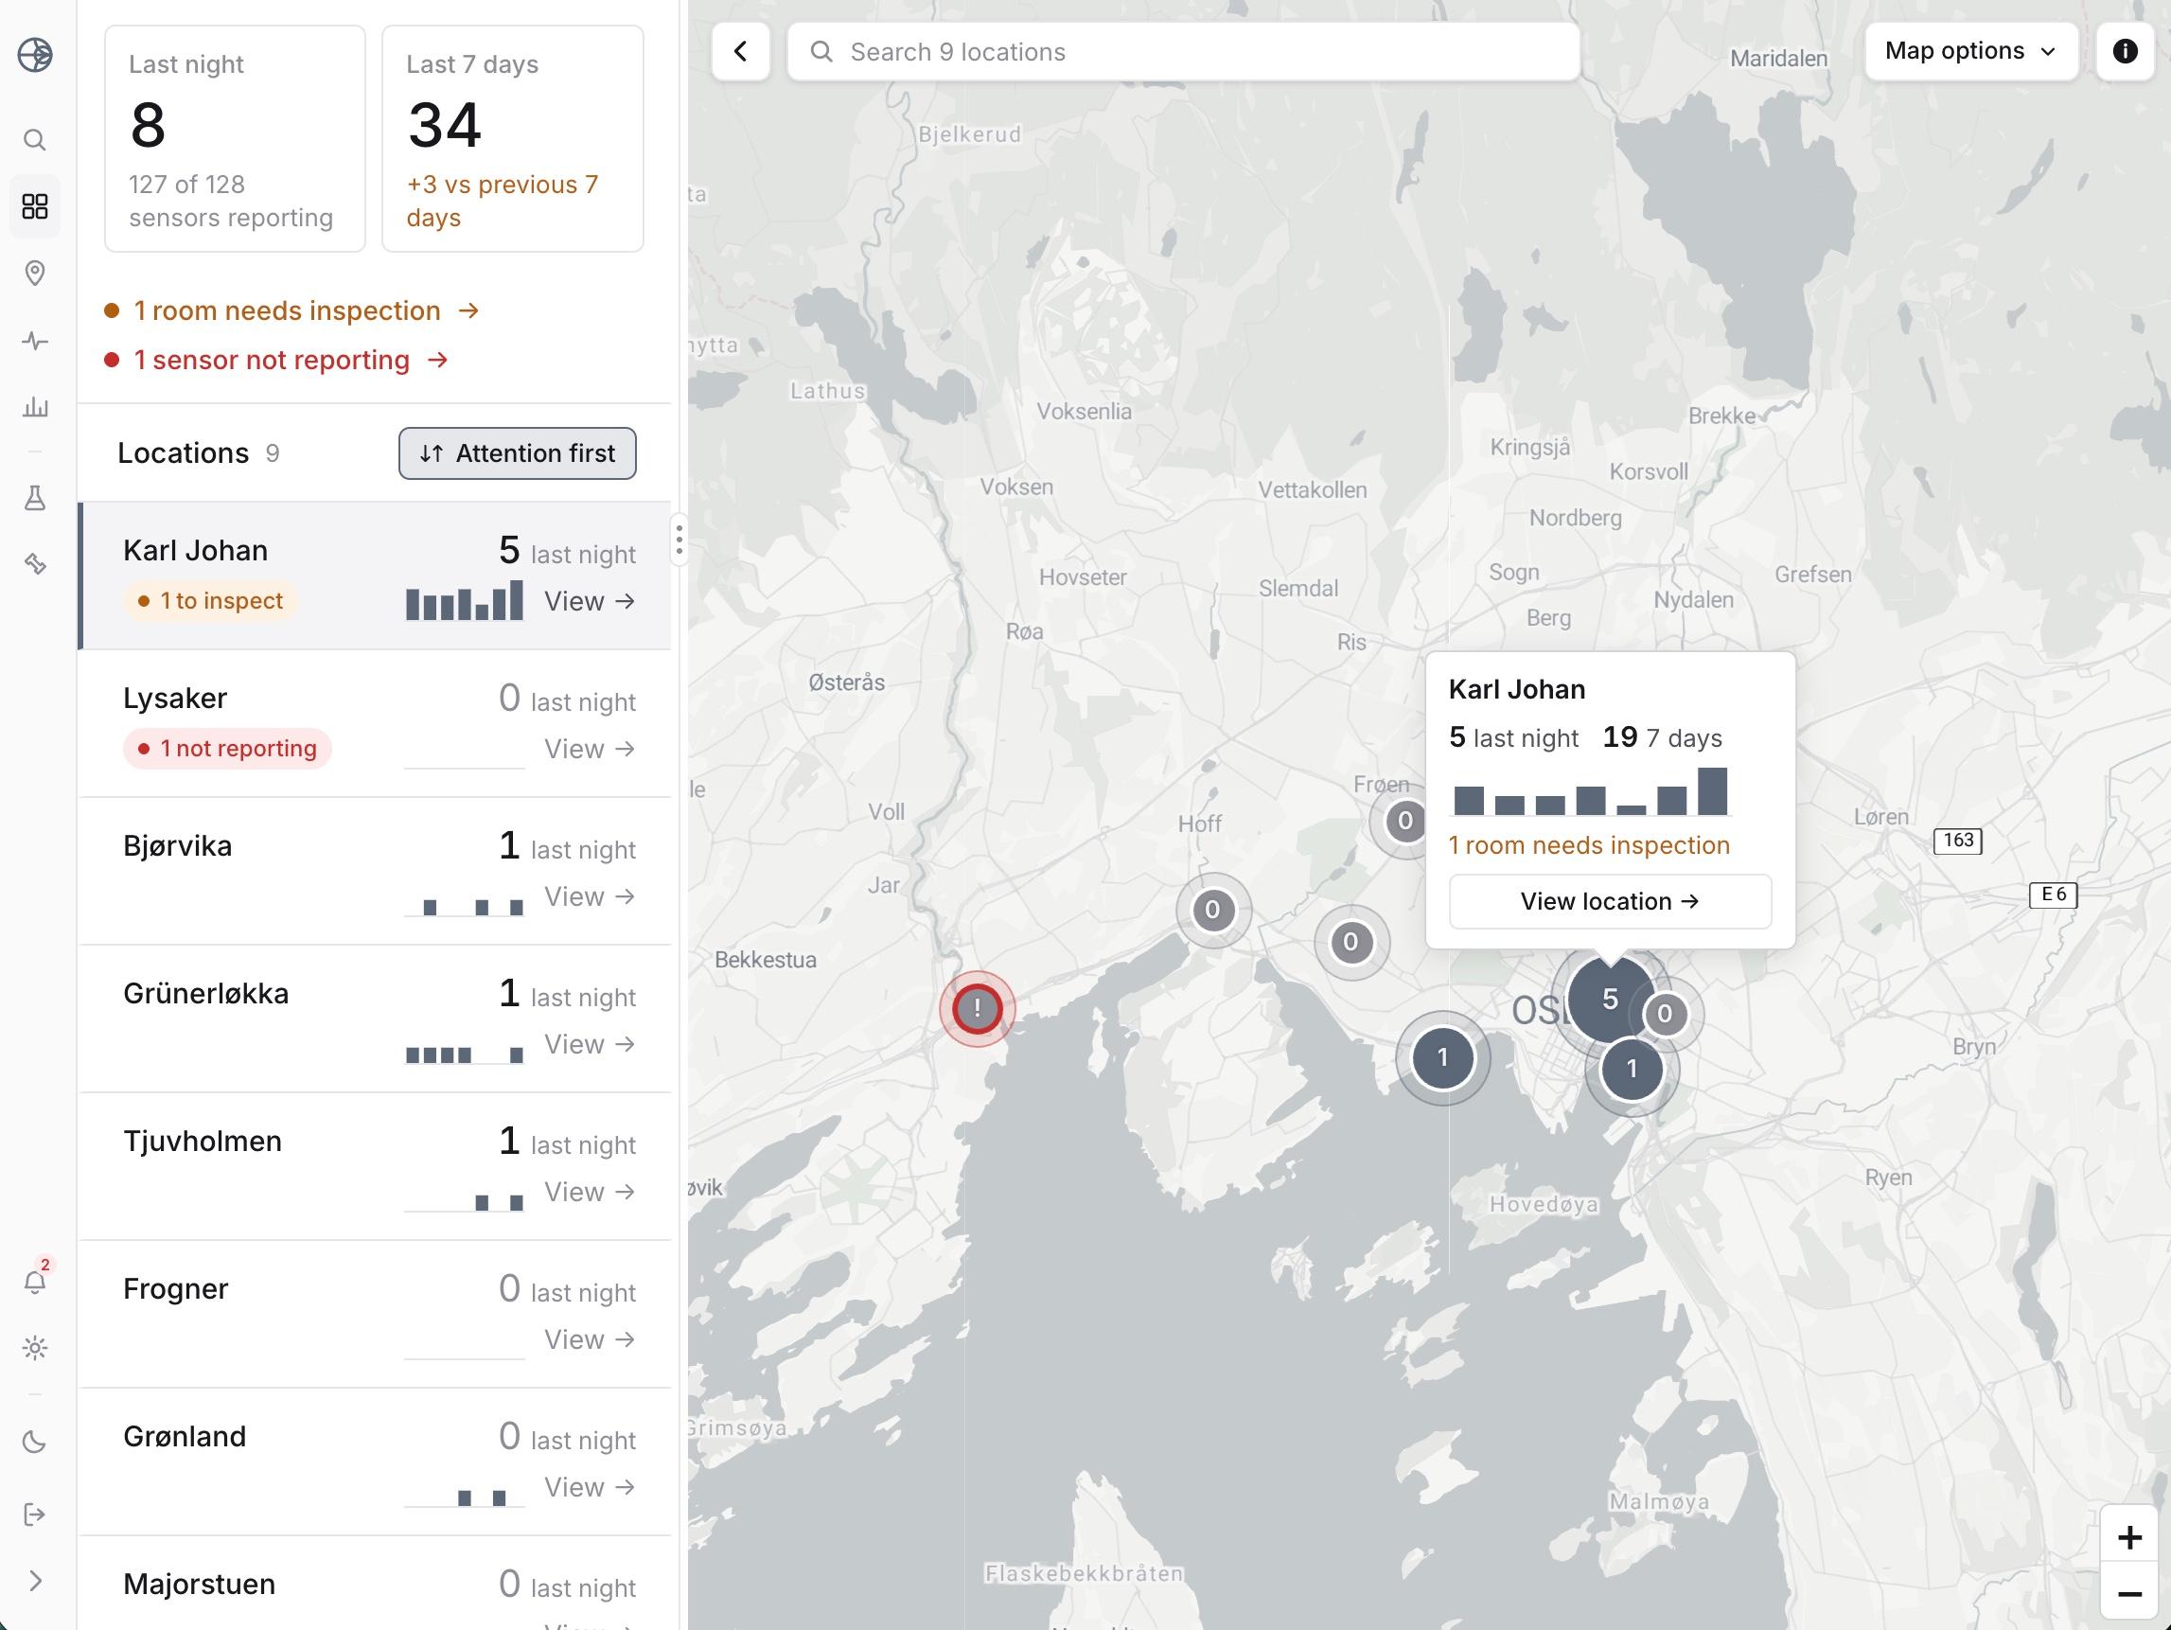Expand the sidebar with the chevron icon
2171x1630 pixels.
pyautogui.click(x=35, y=1581)
